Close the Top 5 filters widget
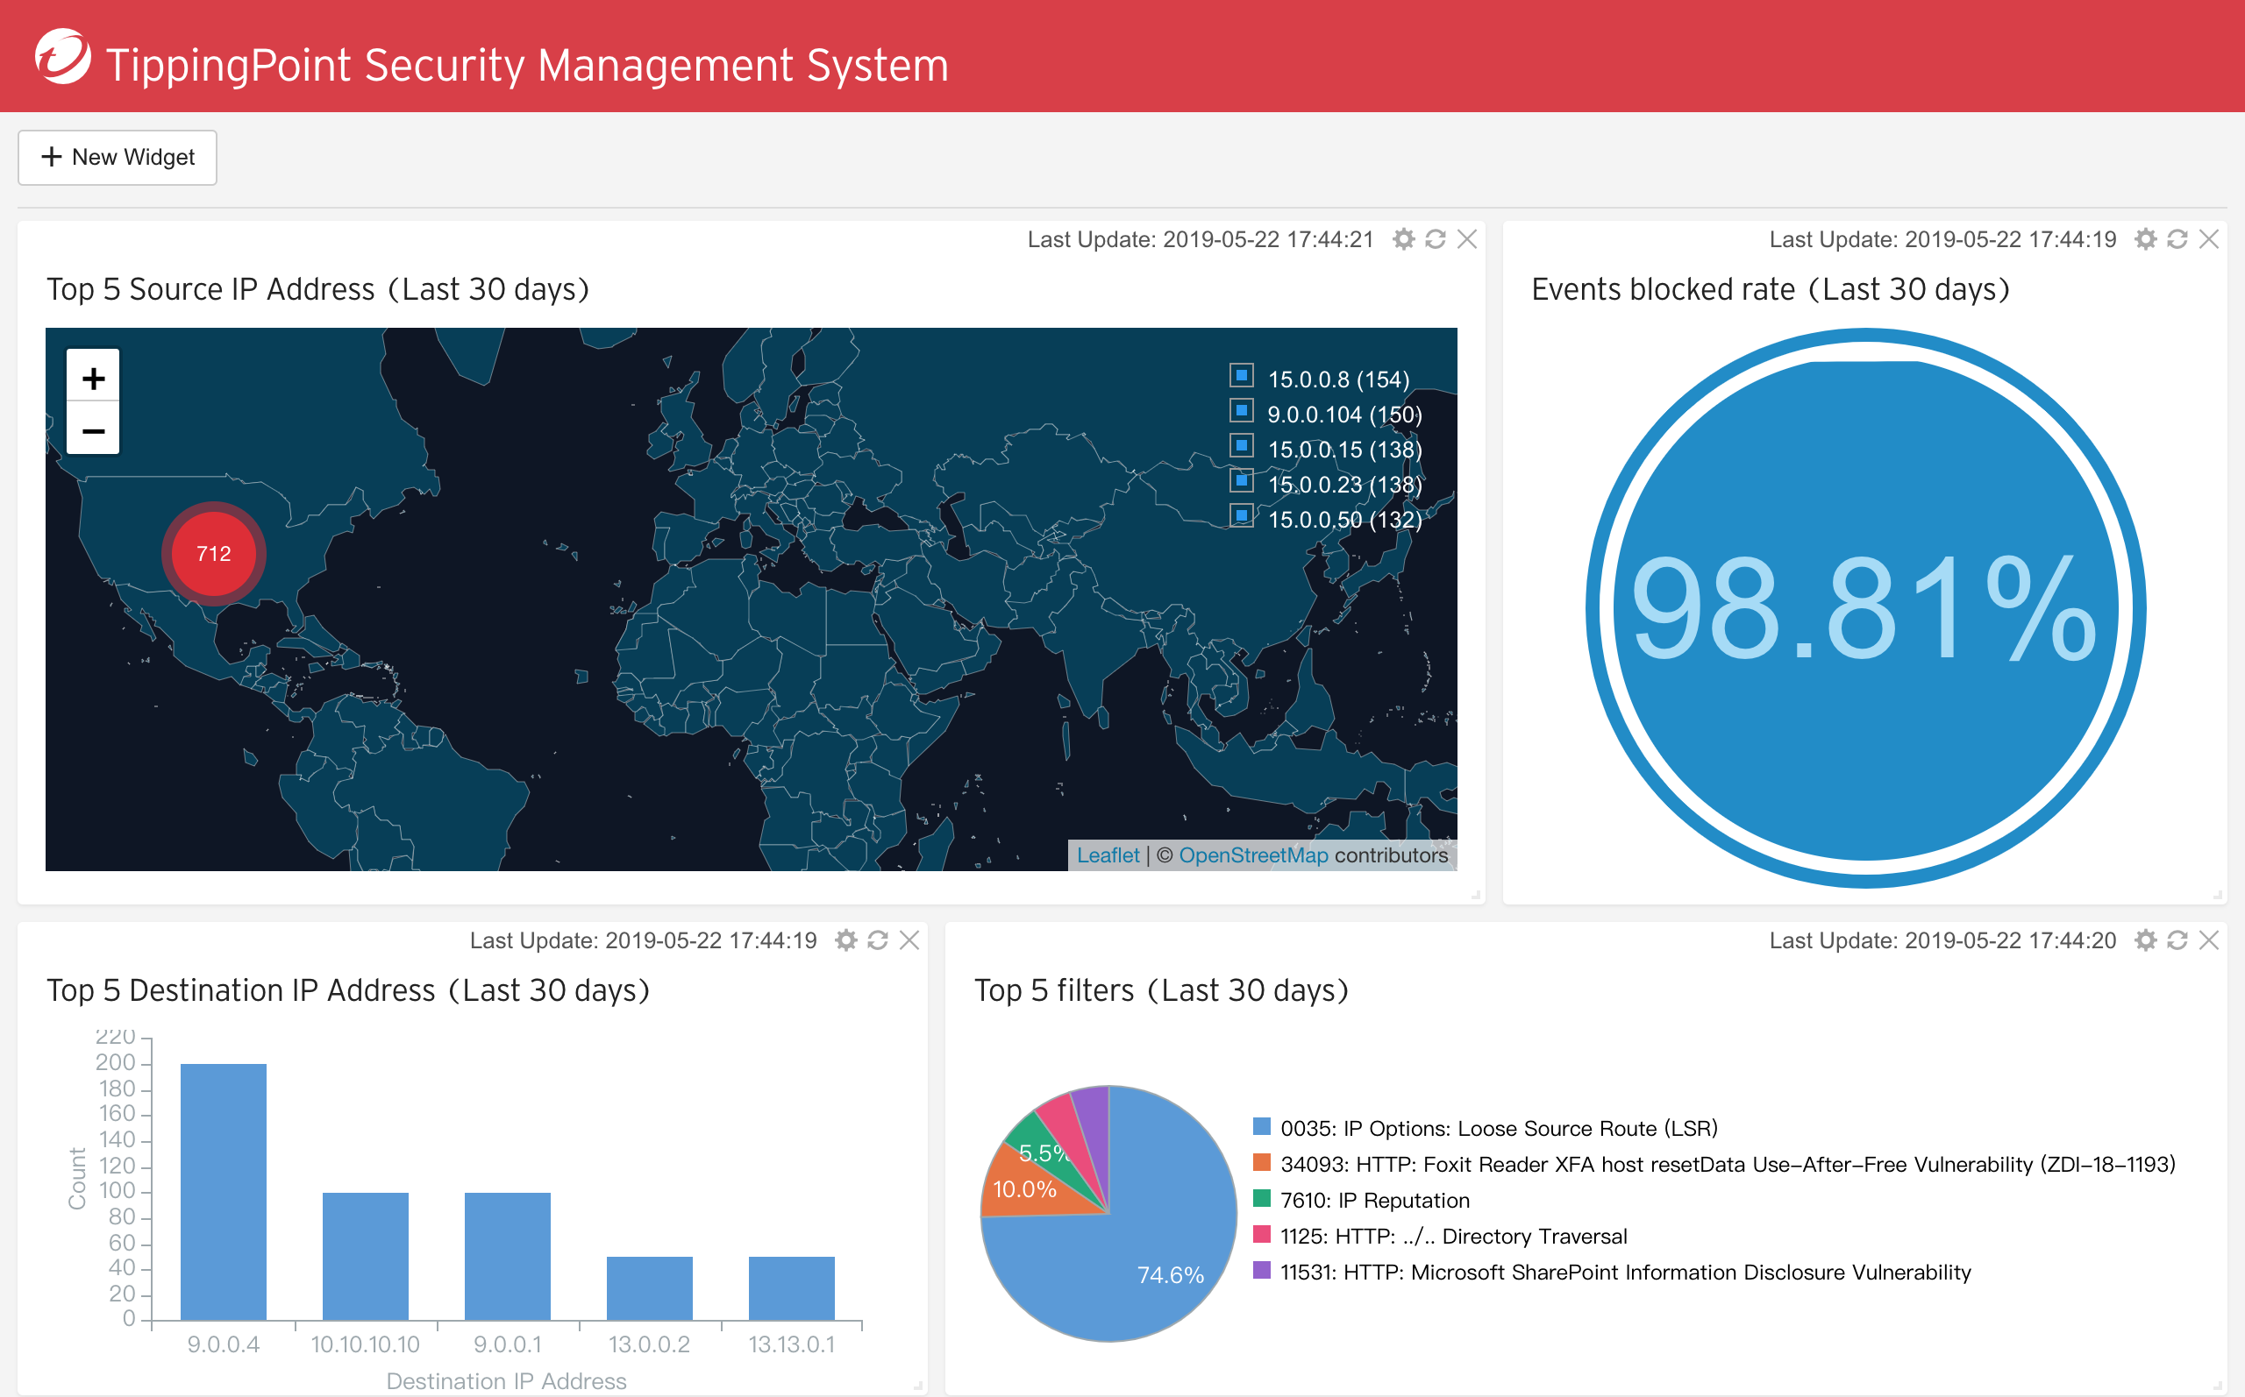The width and height of the screenshot is (2245, 1397). click(2209, 940)
